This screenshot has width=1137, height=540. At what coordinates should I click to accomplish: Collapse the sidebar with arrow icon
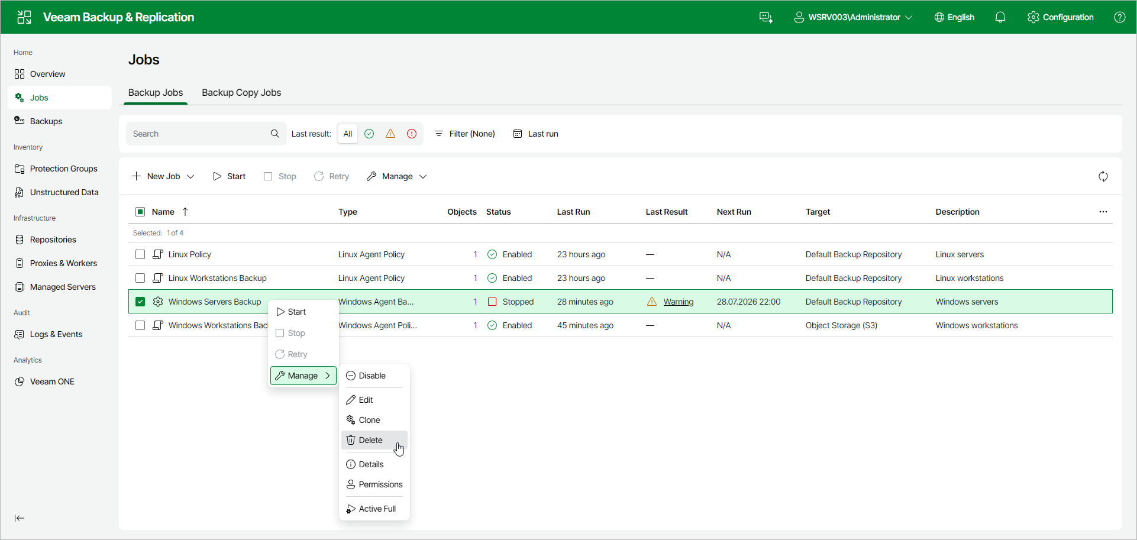(x=20, y=518)
